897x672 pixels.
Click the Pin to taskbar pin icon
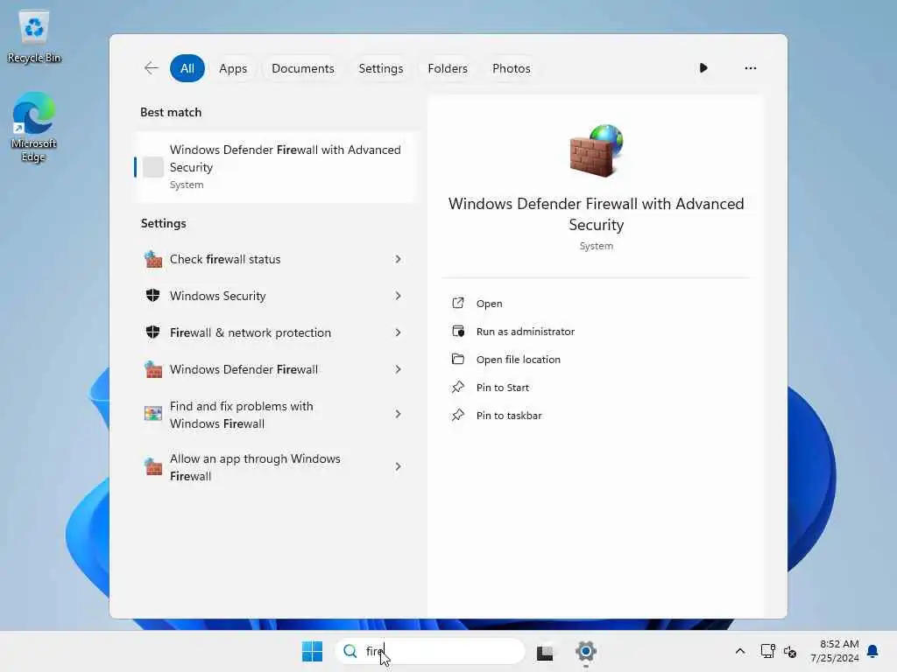pos(457,415)
